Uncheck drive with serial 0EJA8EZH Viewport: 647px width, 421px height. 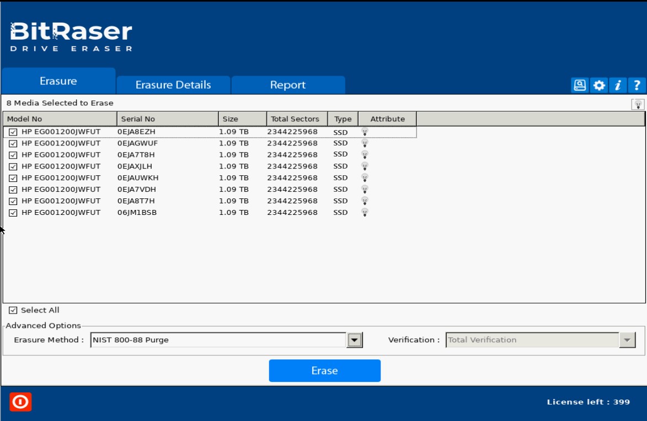point(13,132)
